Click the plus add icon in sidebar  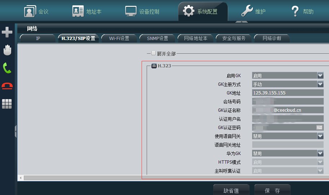7,32
